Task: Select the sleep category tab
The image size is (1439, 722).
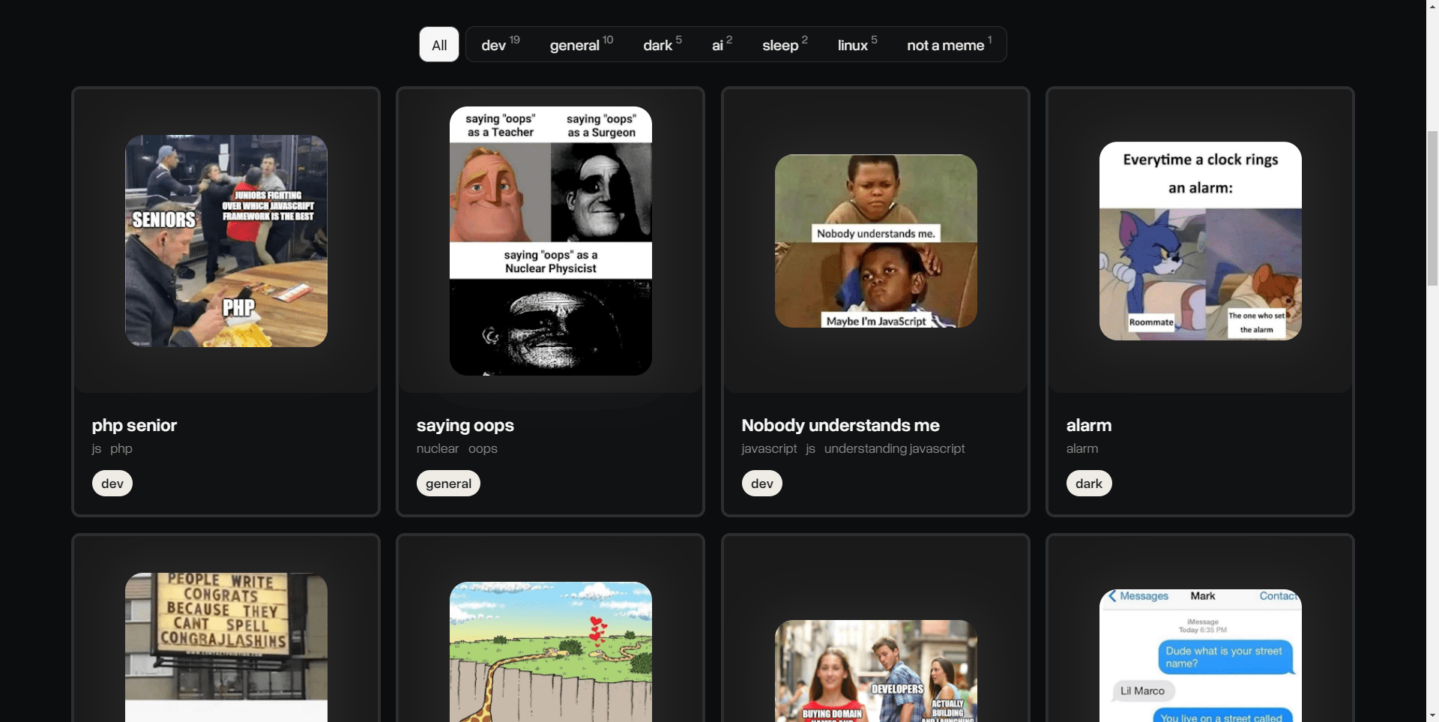Action: tap(784, 45)
